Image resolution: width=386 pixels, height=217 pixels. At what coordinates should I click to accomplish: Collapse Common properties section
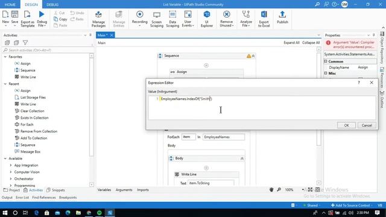(x=326, y=61)
